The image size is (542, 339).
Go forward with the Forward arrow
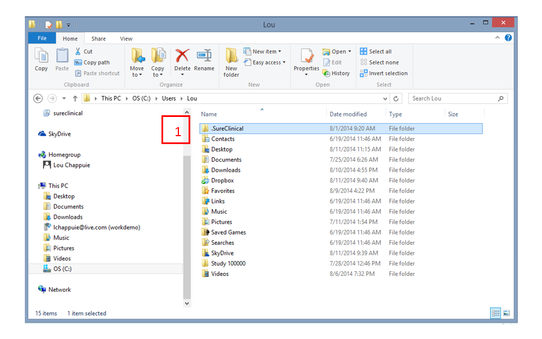(x=52, y=98)
